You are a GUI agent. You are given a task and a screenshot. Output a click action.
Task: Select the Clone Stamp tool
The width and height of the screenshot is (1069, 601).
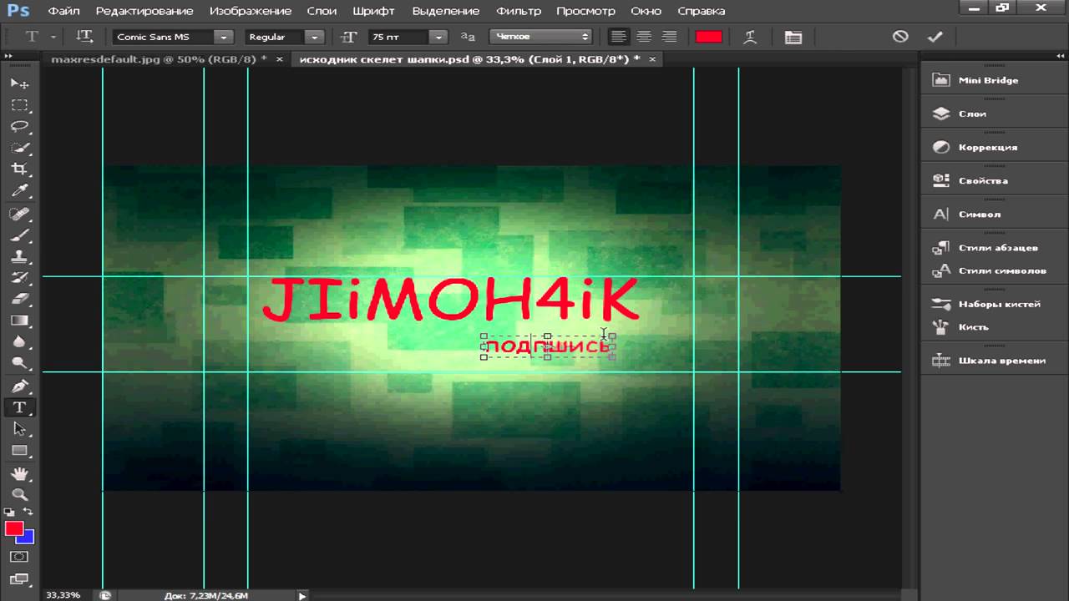point(19,257)
